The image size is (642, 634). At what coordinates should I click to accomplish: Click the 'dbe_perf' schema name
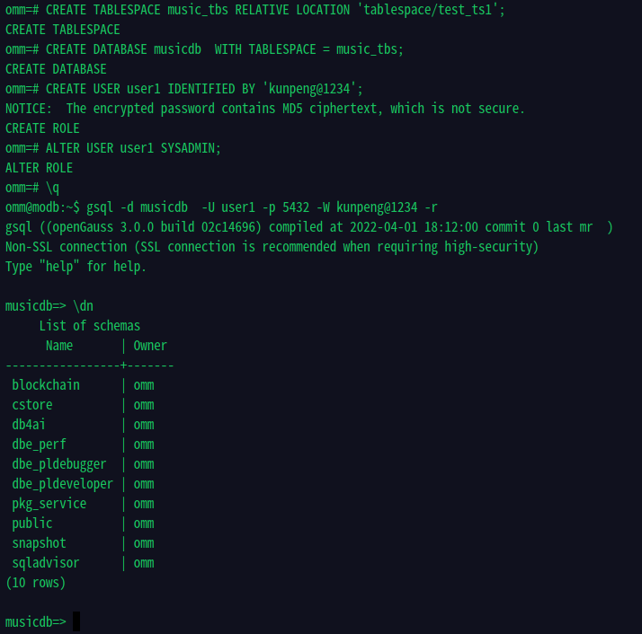[x=39, y=445]
